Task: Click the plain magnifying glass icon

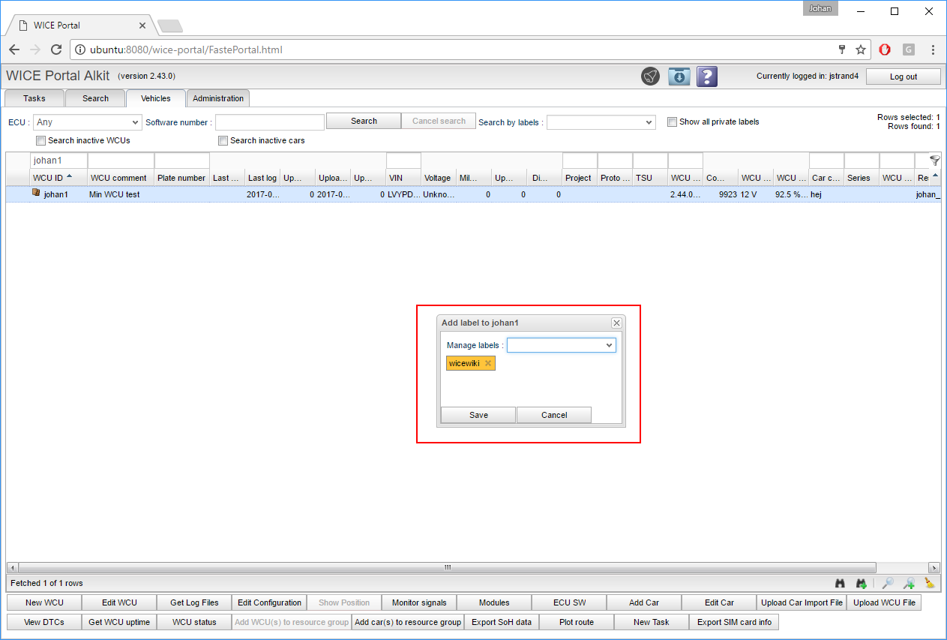Action: (888, 583)
